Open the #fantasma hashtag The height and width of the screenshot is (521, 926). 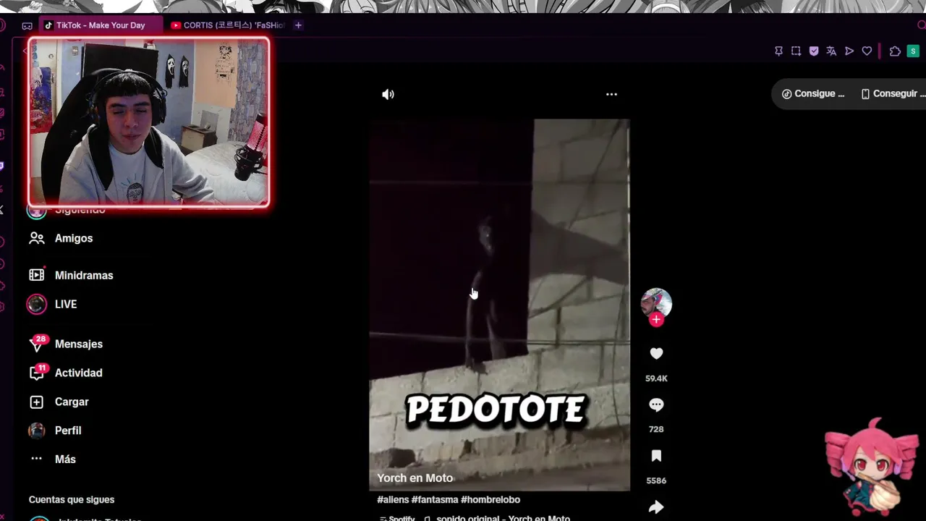coord(435,499)
